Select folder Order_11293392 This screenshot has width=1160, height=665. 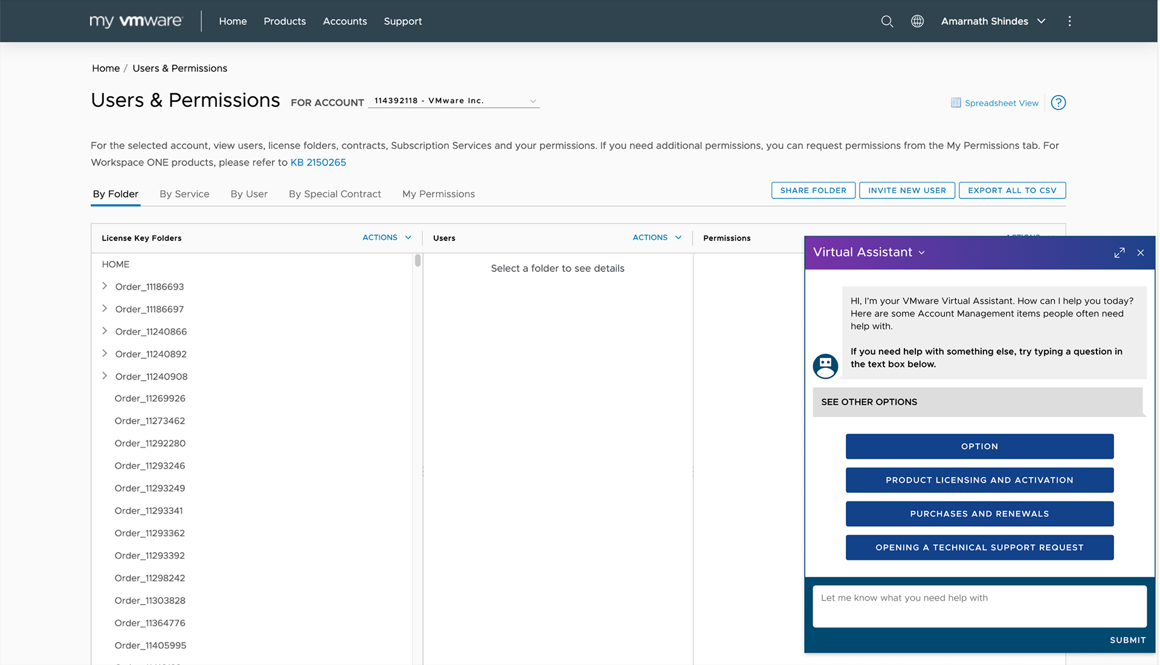point(150,555)
